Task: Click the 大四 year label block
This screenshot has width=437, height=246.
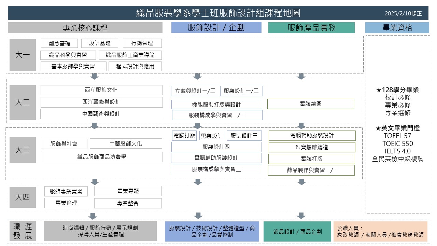Action: [x=23, y=197]
